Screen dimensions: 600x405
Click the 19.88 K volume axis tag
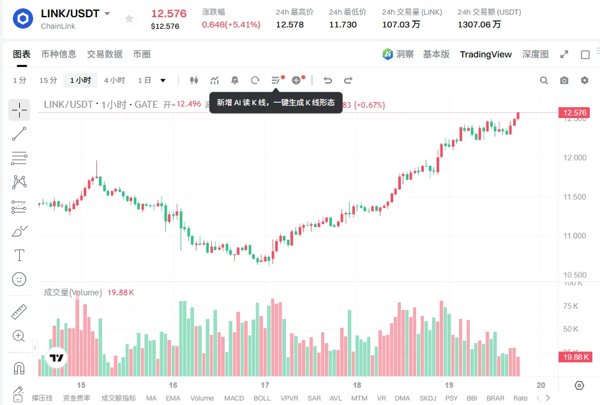576,357
